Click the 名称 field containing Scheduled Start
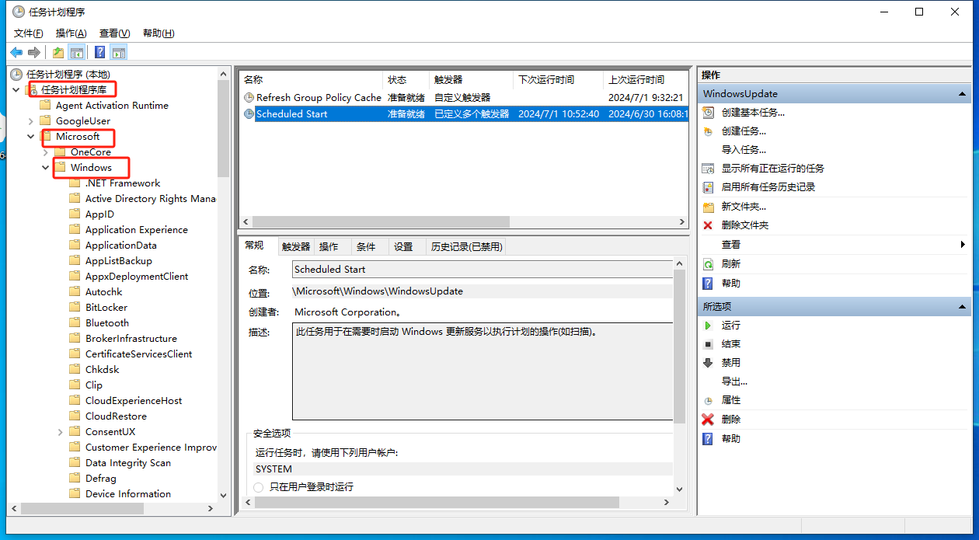The image size is (979, 540). coord(483,270)
